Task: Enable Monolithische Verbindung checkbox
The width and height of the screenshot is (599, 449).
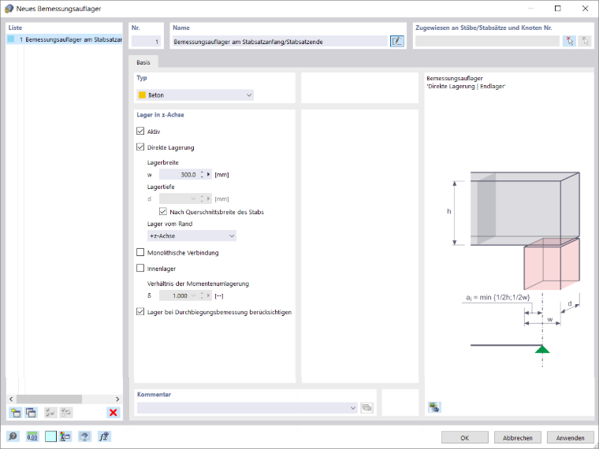Action: (x=140, y=252)
